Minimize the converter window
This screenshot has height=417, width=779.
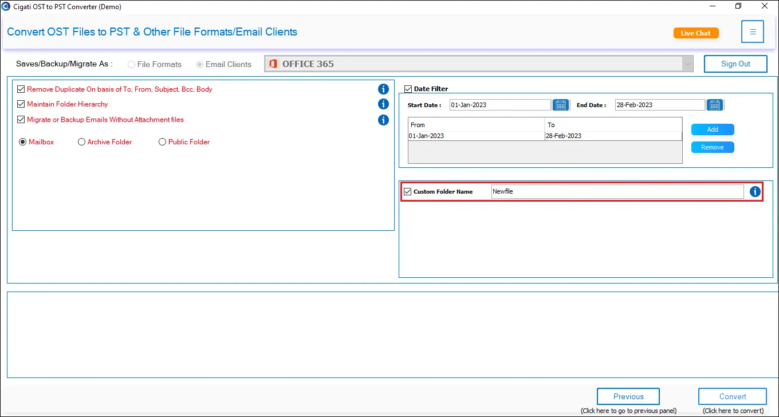tap(712, 6)
